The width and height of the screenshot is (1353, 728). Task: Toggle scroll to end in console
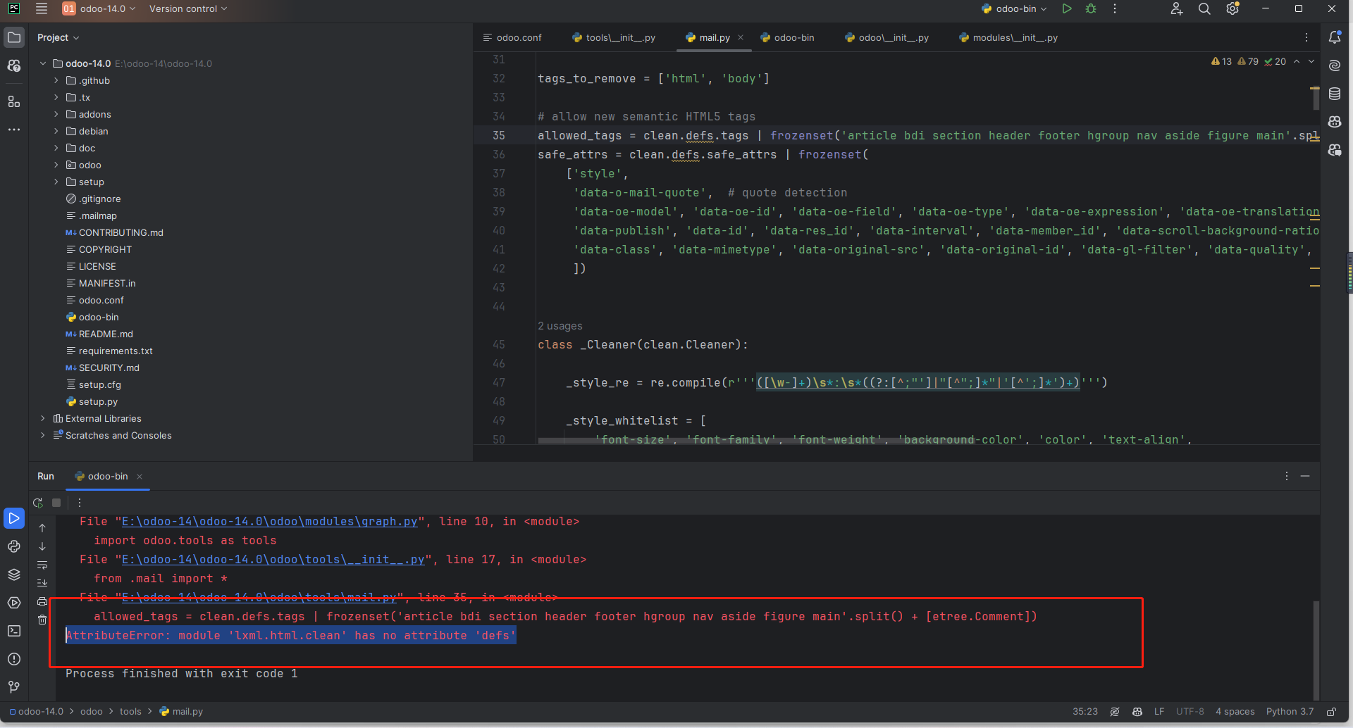click(x=42, y=583)
